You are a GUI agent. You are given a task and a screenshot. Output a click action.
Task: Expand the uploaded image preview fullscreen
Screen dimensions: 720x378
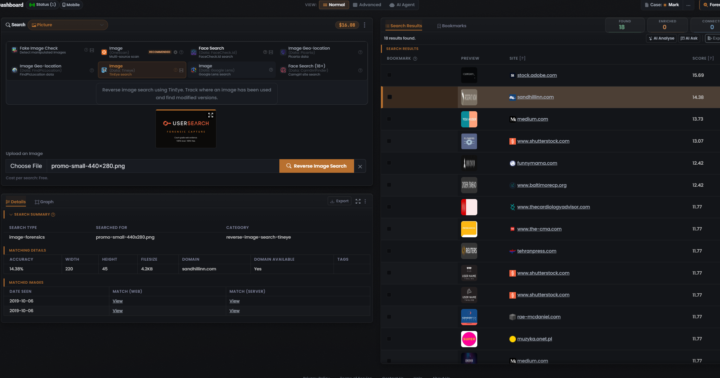[211, 115]
